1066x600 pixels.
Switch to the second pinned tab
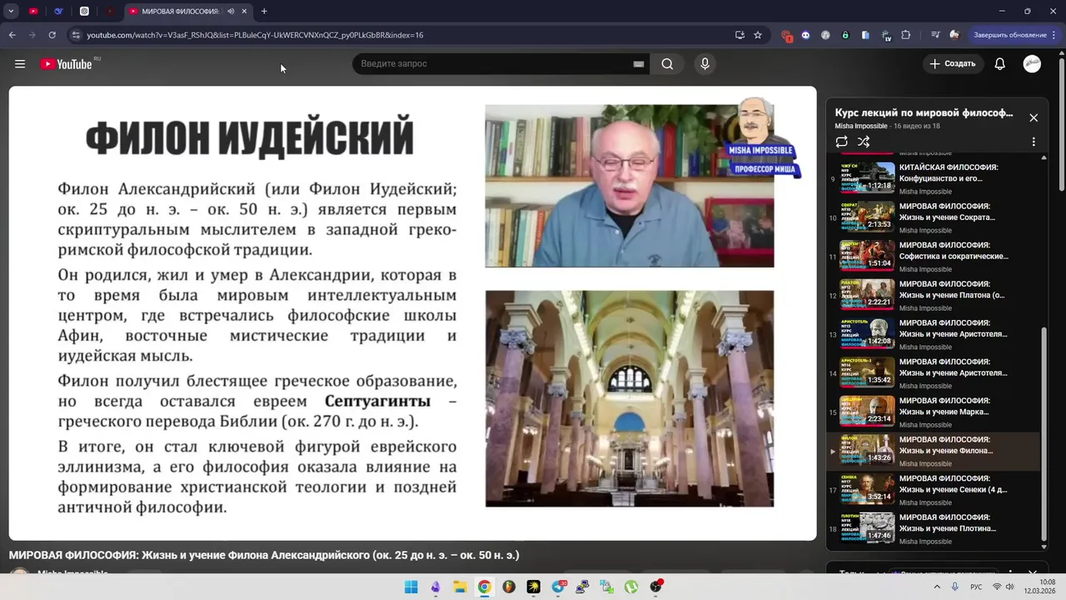(58, 12)
